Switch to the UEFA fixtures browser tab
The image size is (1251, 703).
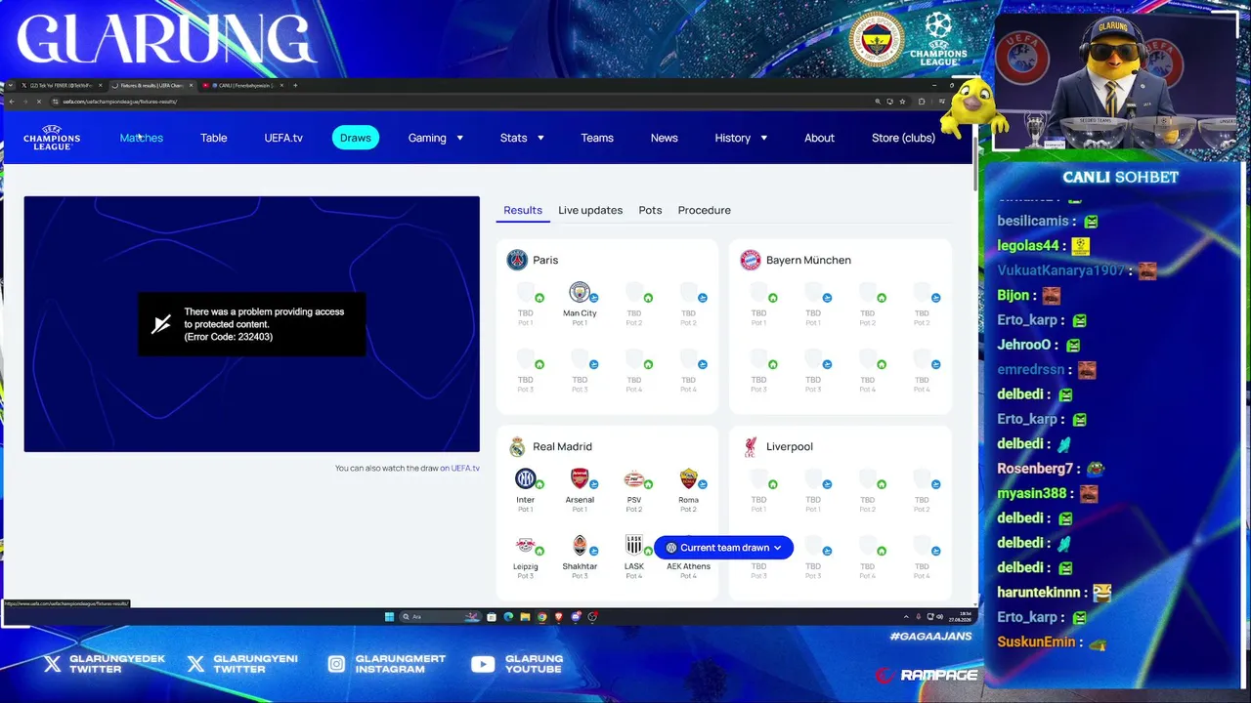point(151,85)
